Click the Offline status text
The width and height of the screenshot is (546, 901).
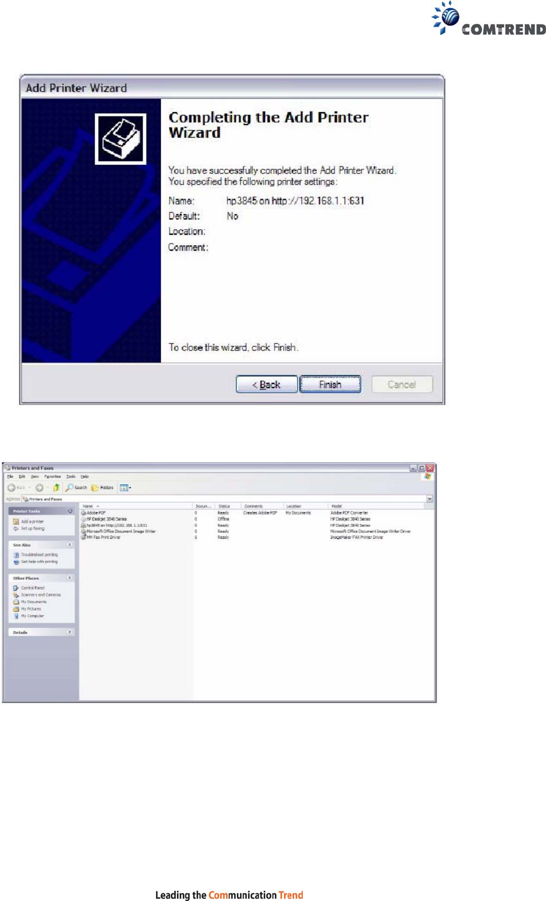click(x=223, y=519)
